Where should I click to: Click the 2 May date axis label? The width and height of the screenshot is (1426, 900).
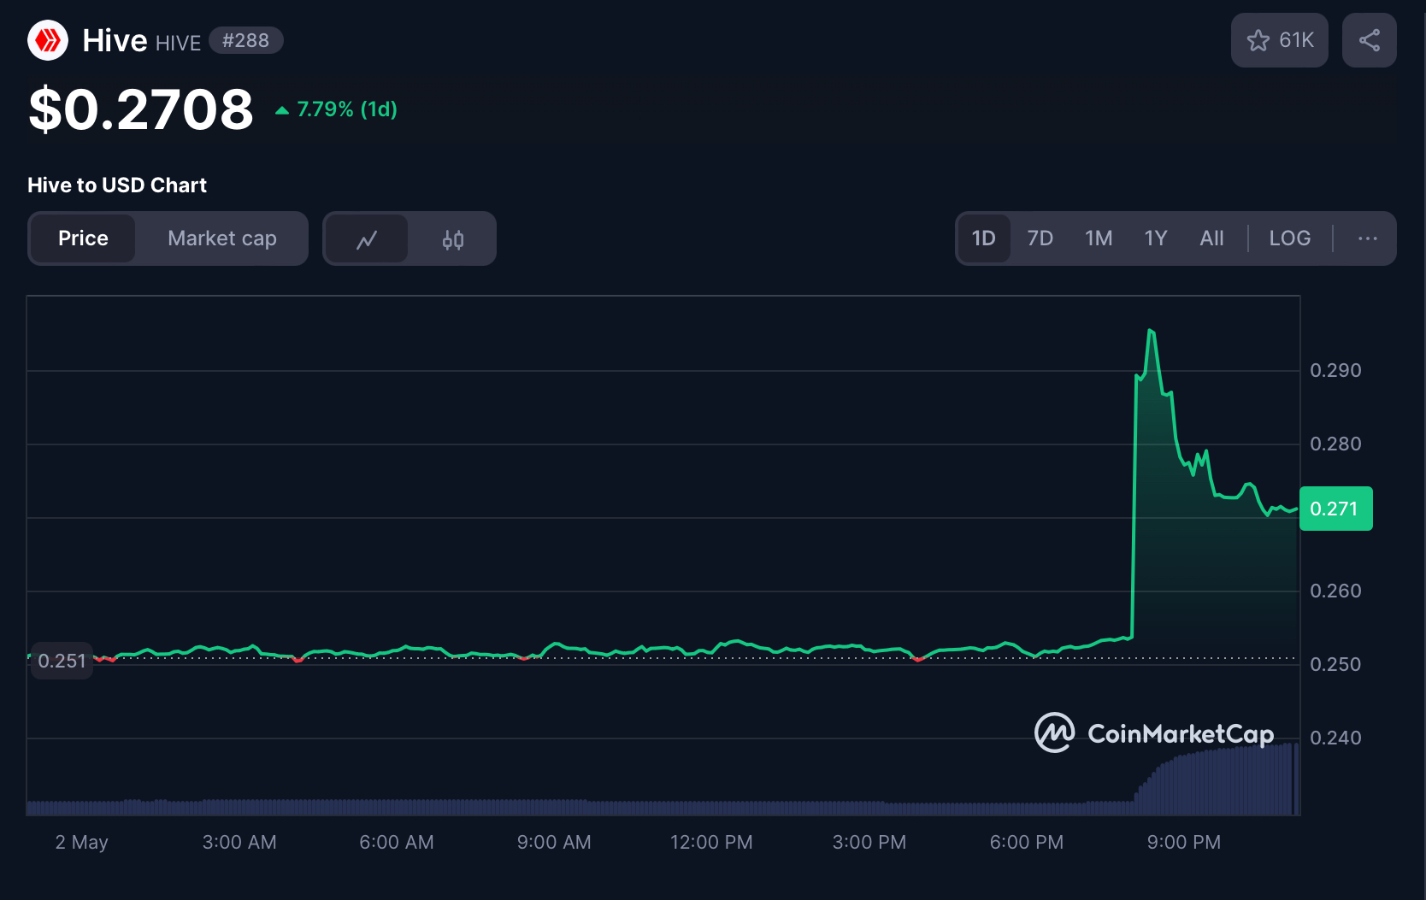(81, 842)
